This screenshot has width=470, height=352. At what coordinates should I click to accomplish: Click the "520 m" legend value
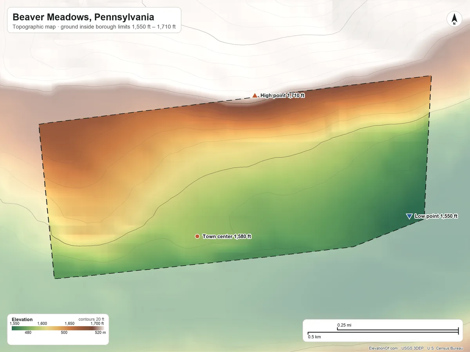tap(100, 332)
